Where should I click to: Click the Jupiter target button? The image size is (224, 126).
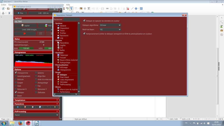coord(25,25)
